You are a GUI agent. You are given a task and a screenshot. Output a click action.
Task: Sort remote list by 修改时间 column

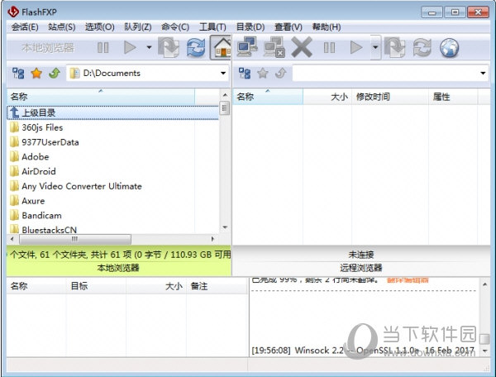(x=390, y=97)
